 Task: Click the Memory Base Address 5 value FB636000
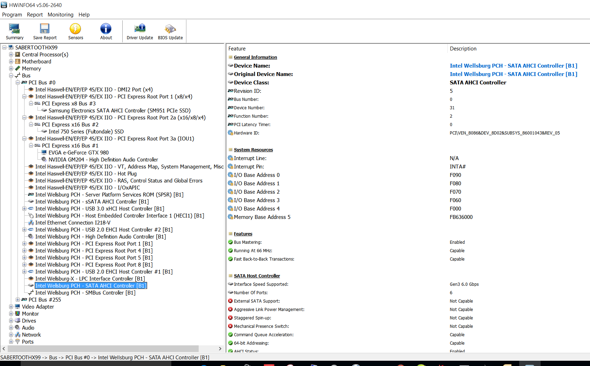point(461,217)
